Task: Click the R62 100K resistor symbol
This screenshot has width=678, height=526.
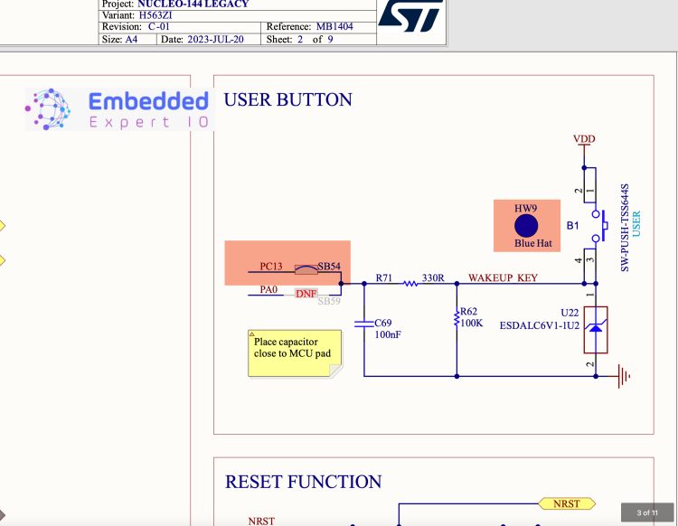Action: 457,319
